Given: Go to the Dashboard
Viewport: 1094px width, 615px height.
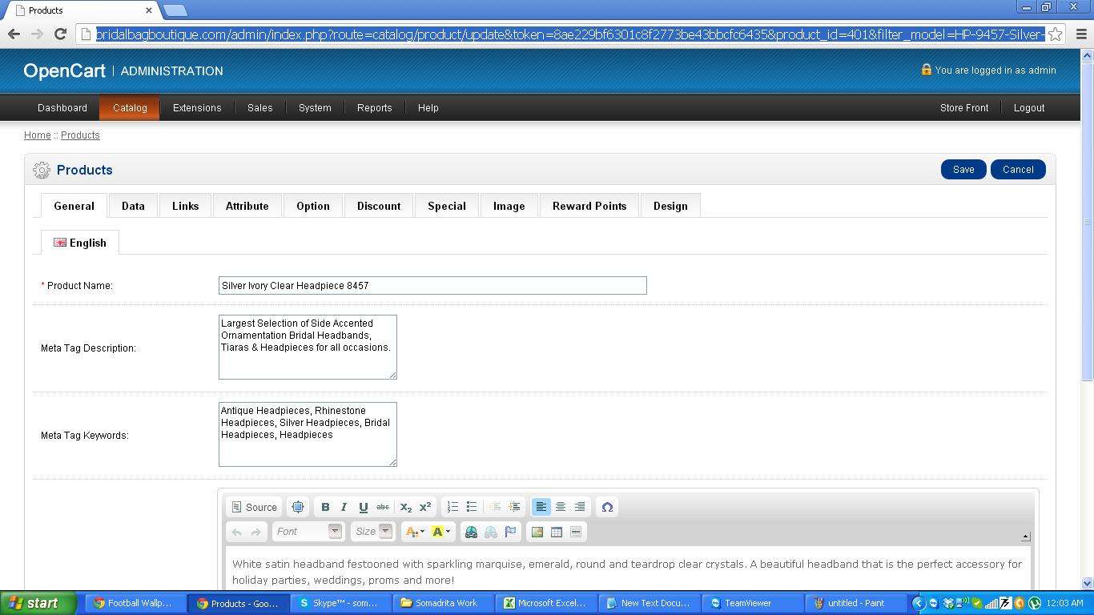Looking at the screenshot, I should point(62,107).
